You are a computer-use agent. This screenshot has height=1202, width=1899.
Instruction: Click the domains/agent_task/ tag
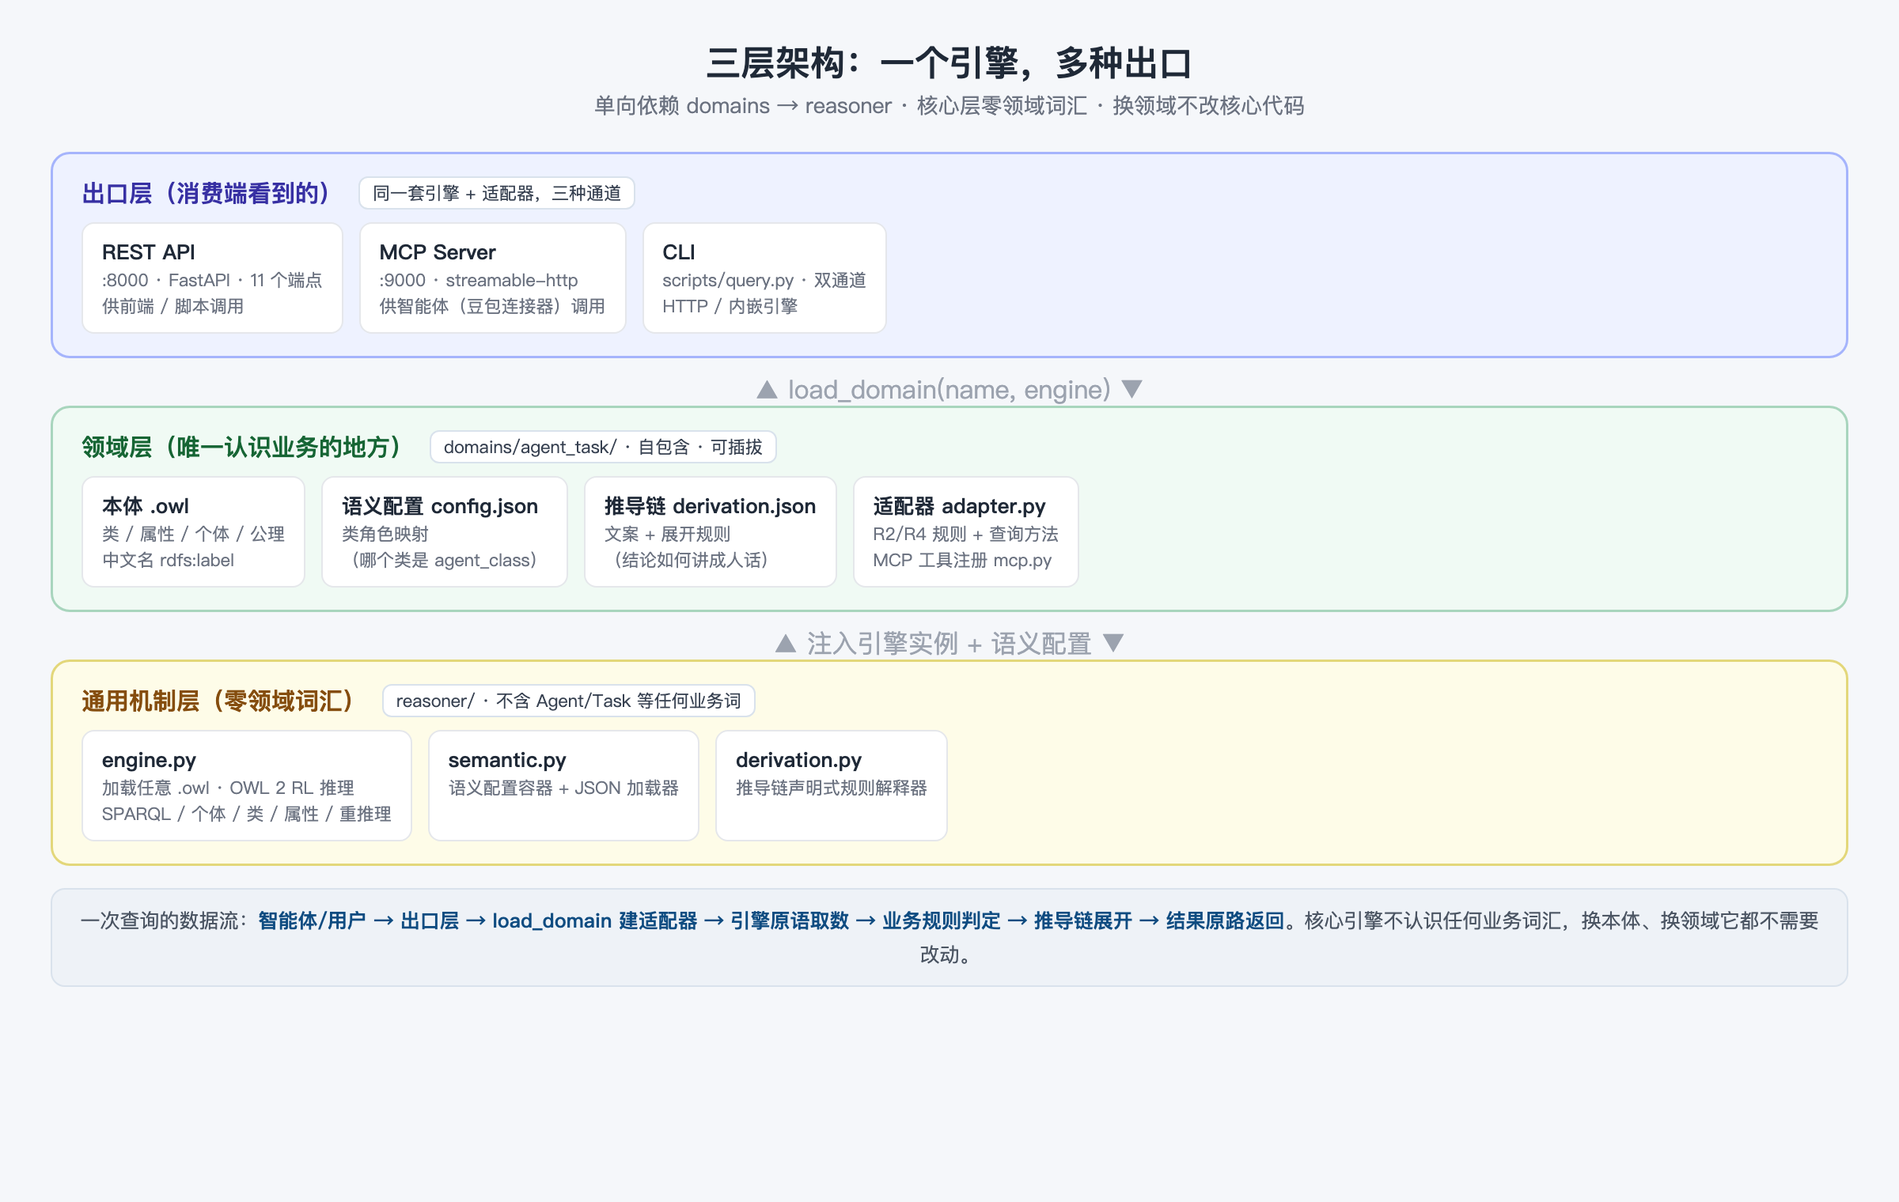click(603, 447)
